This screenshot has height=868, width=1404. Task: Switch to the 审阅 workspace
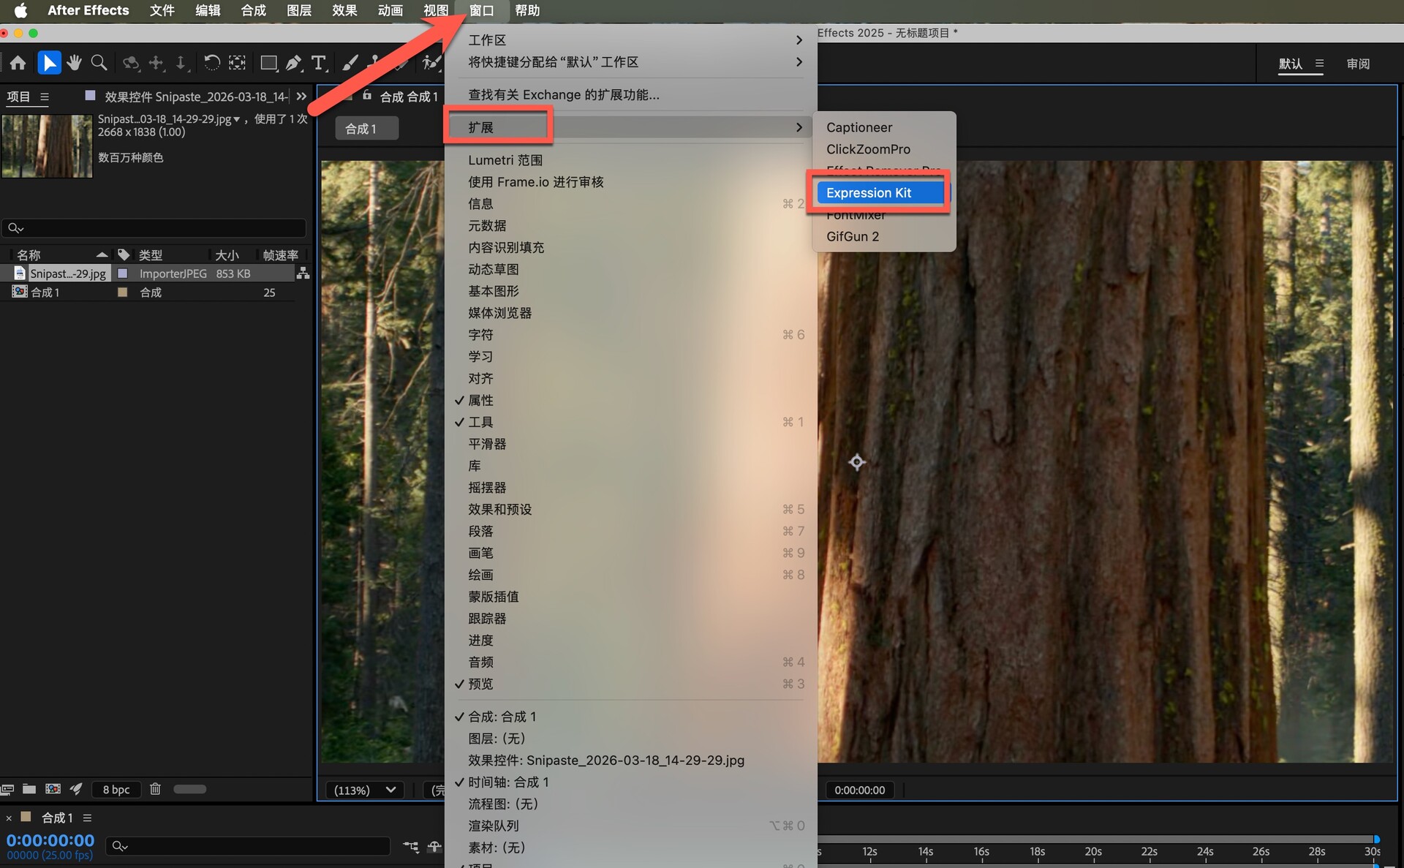pyautogui.click(x=1358, y=64)
